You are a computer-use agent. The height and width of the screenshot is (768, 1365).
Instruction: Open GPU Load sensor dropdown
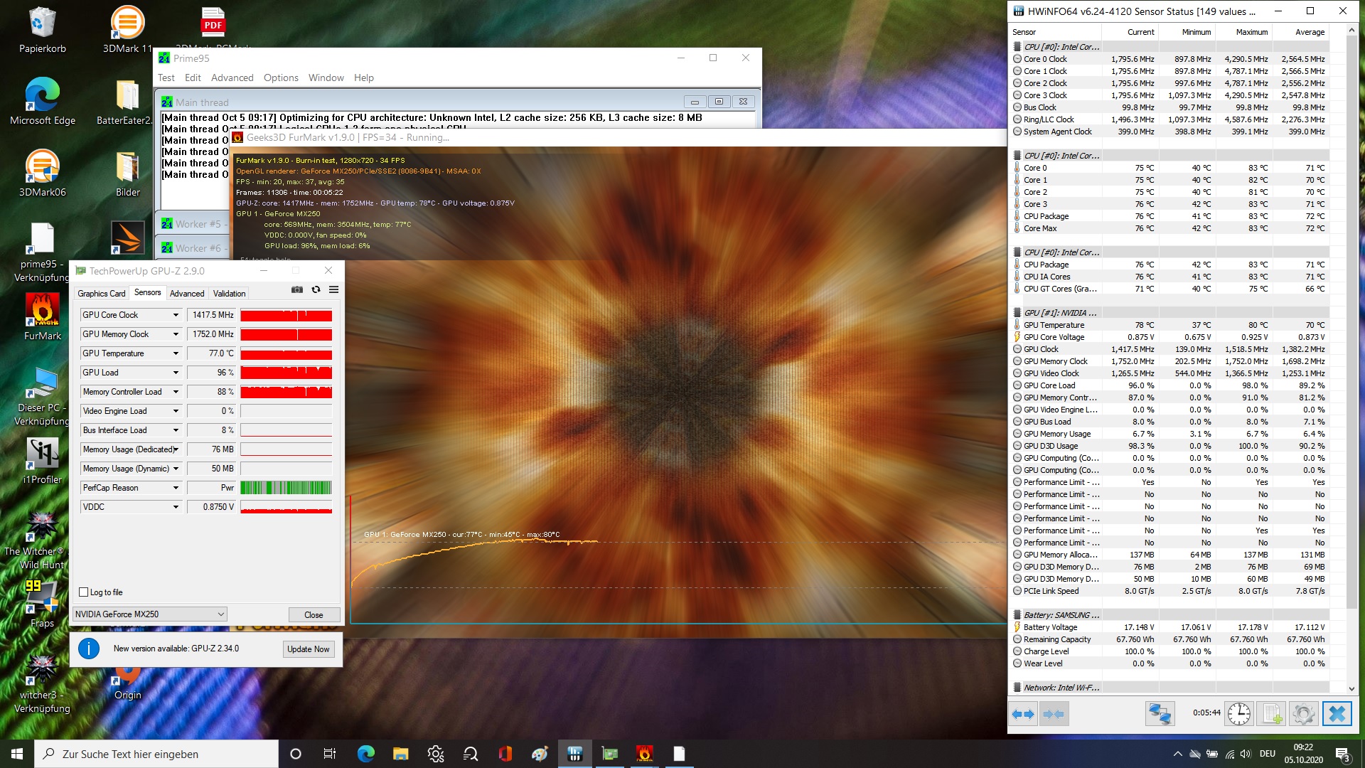click(x=175, y=373)
